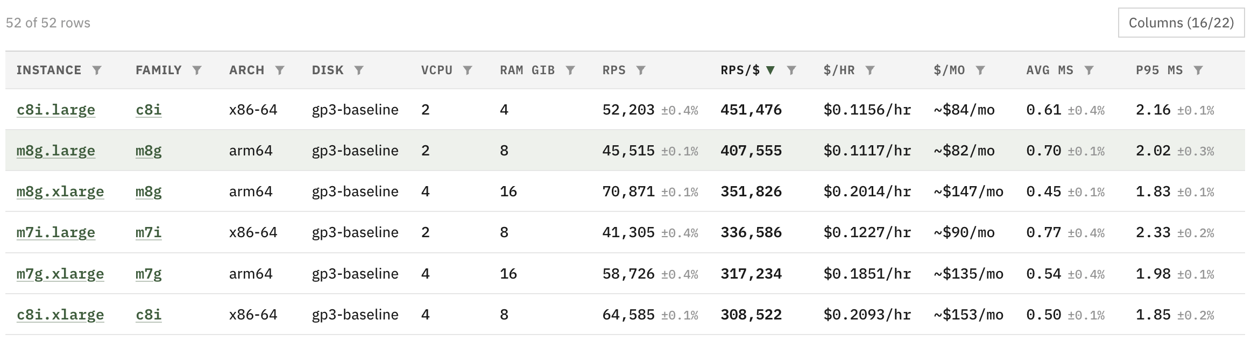The width and height of the screenshot is (1258, 341).
Task: Toggle RPS/$ descending sort arrow
Action: (771, 70)
